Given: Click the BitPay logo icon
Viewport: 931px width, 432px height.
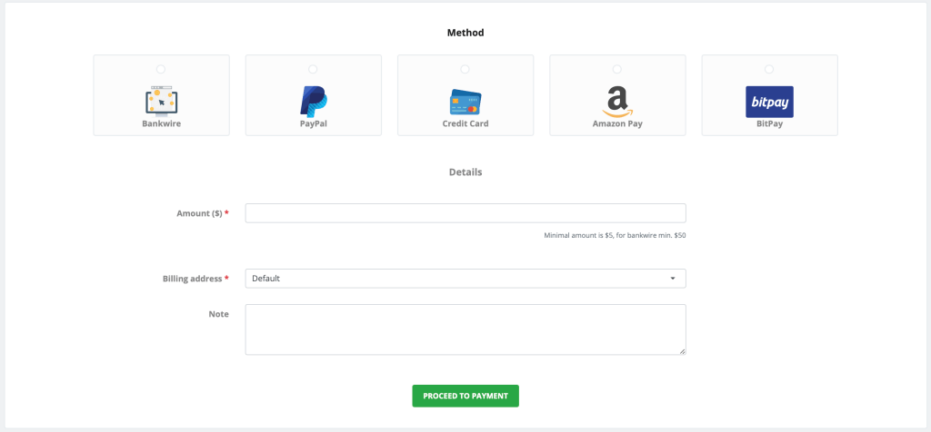Looking at the screenshot, I should click(x=769, y=102).
